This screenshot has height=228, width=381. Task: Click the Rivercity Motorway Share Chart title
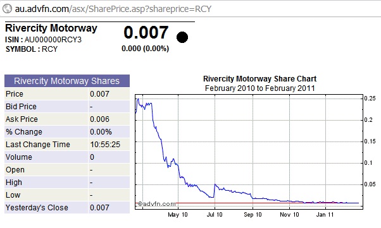point(259,79)
